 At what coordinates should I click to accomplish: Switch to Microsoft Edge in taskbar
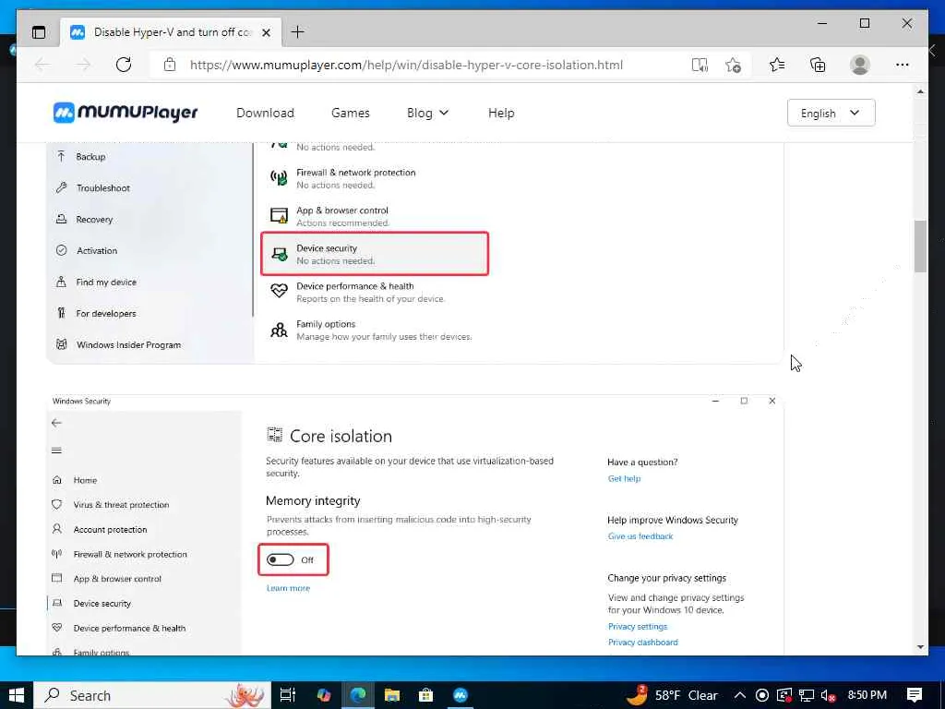(x=358, y=695)
